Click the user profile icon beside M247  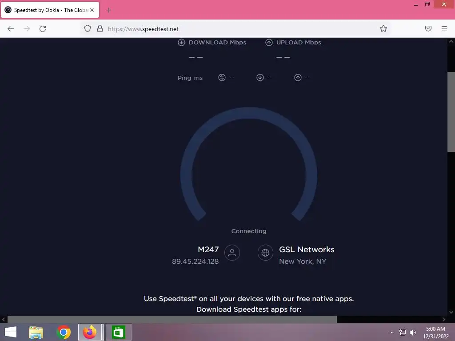232,253
